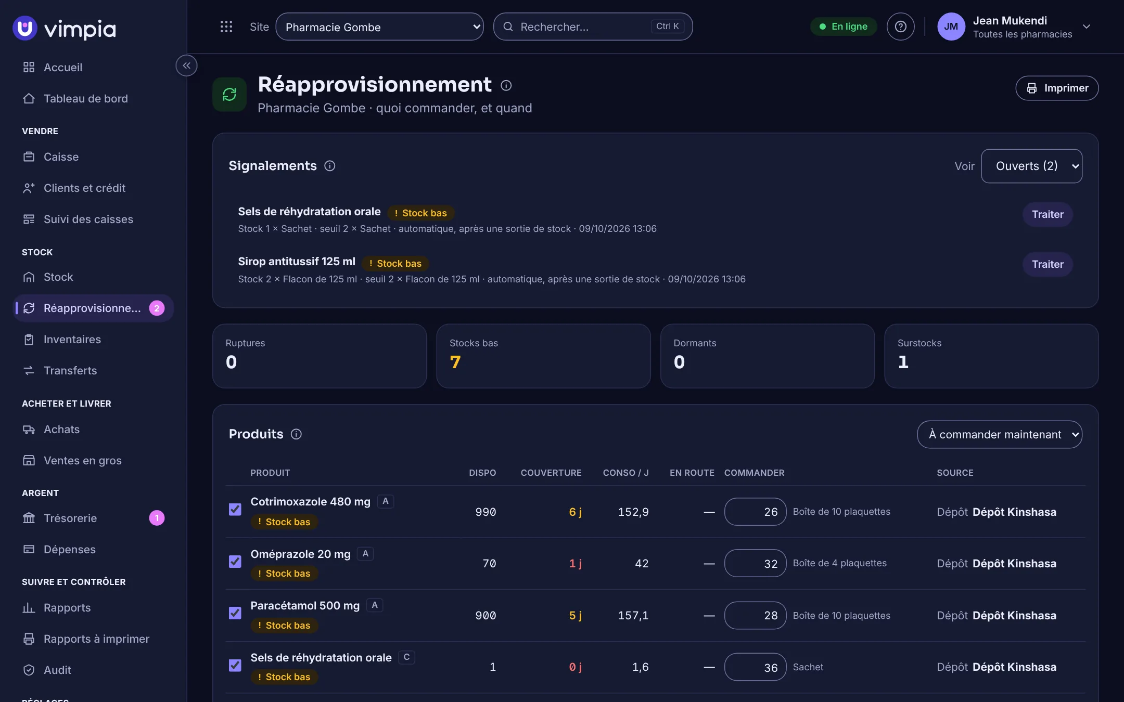Click the vimpia logo icon
The image size is (1124, 702).
(x=25, y=28)
